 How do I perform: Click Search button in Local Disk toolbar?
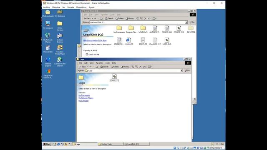click(109, 18)
